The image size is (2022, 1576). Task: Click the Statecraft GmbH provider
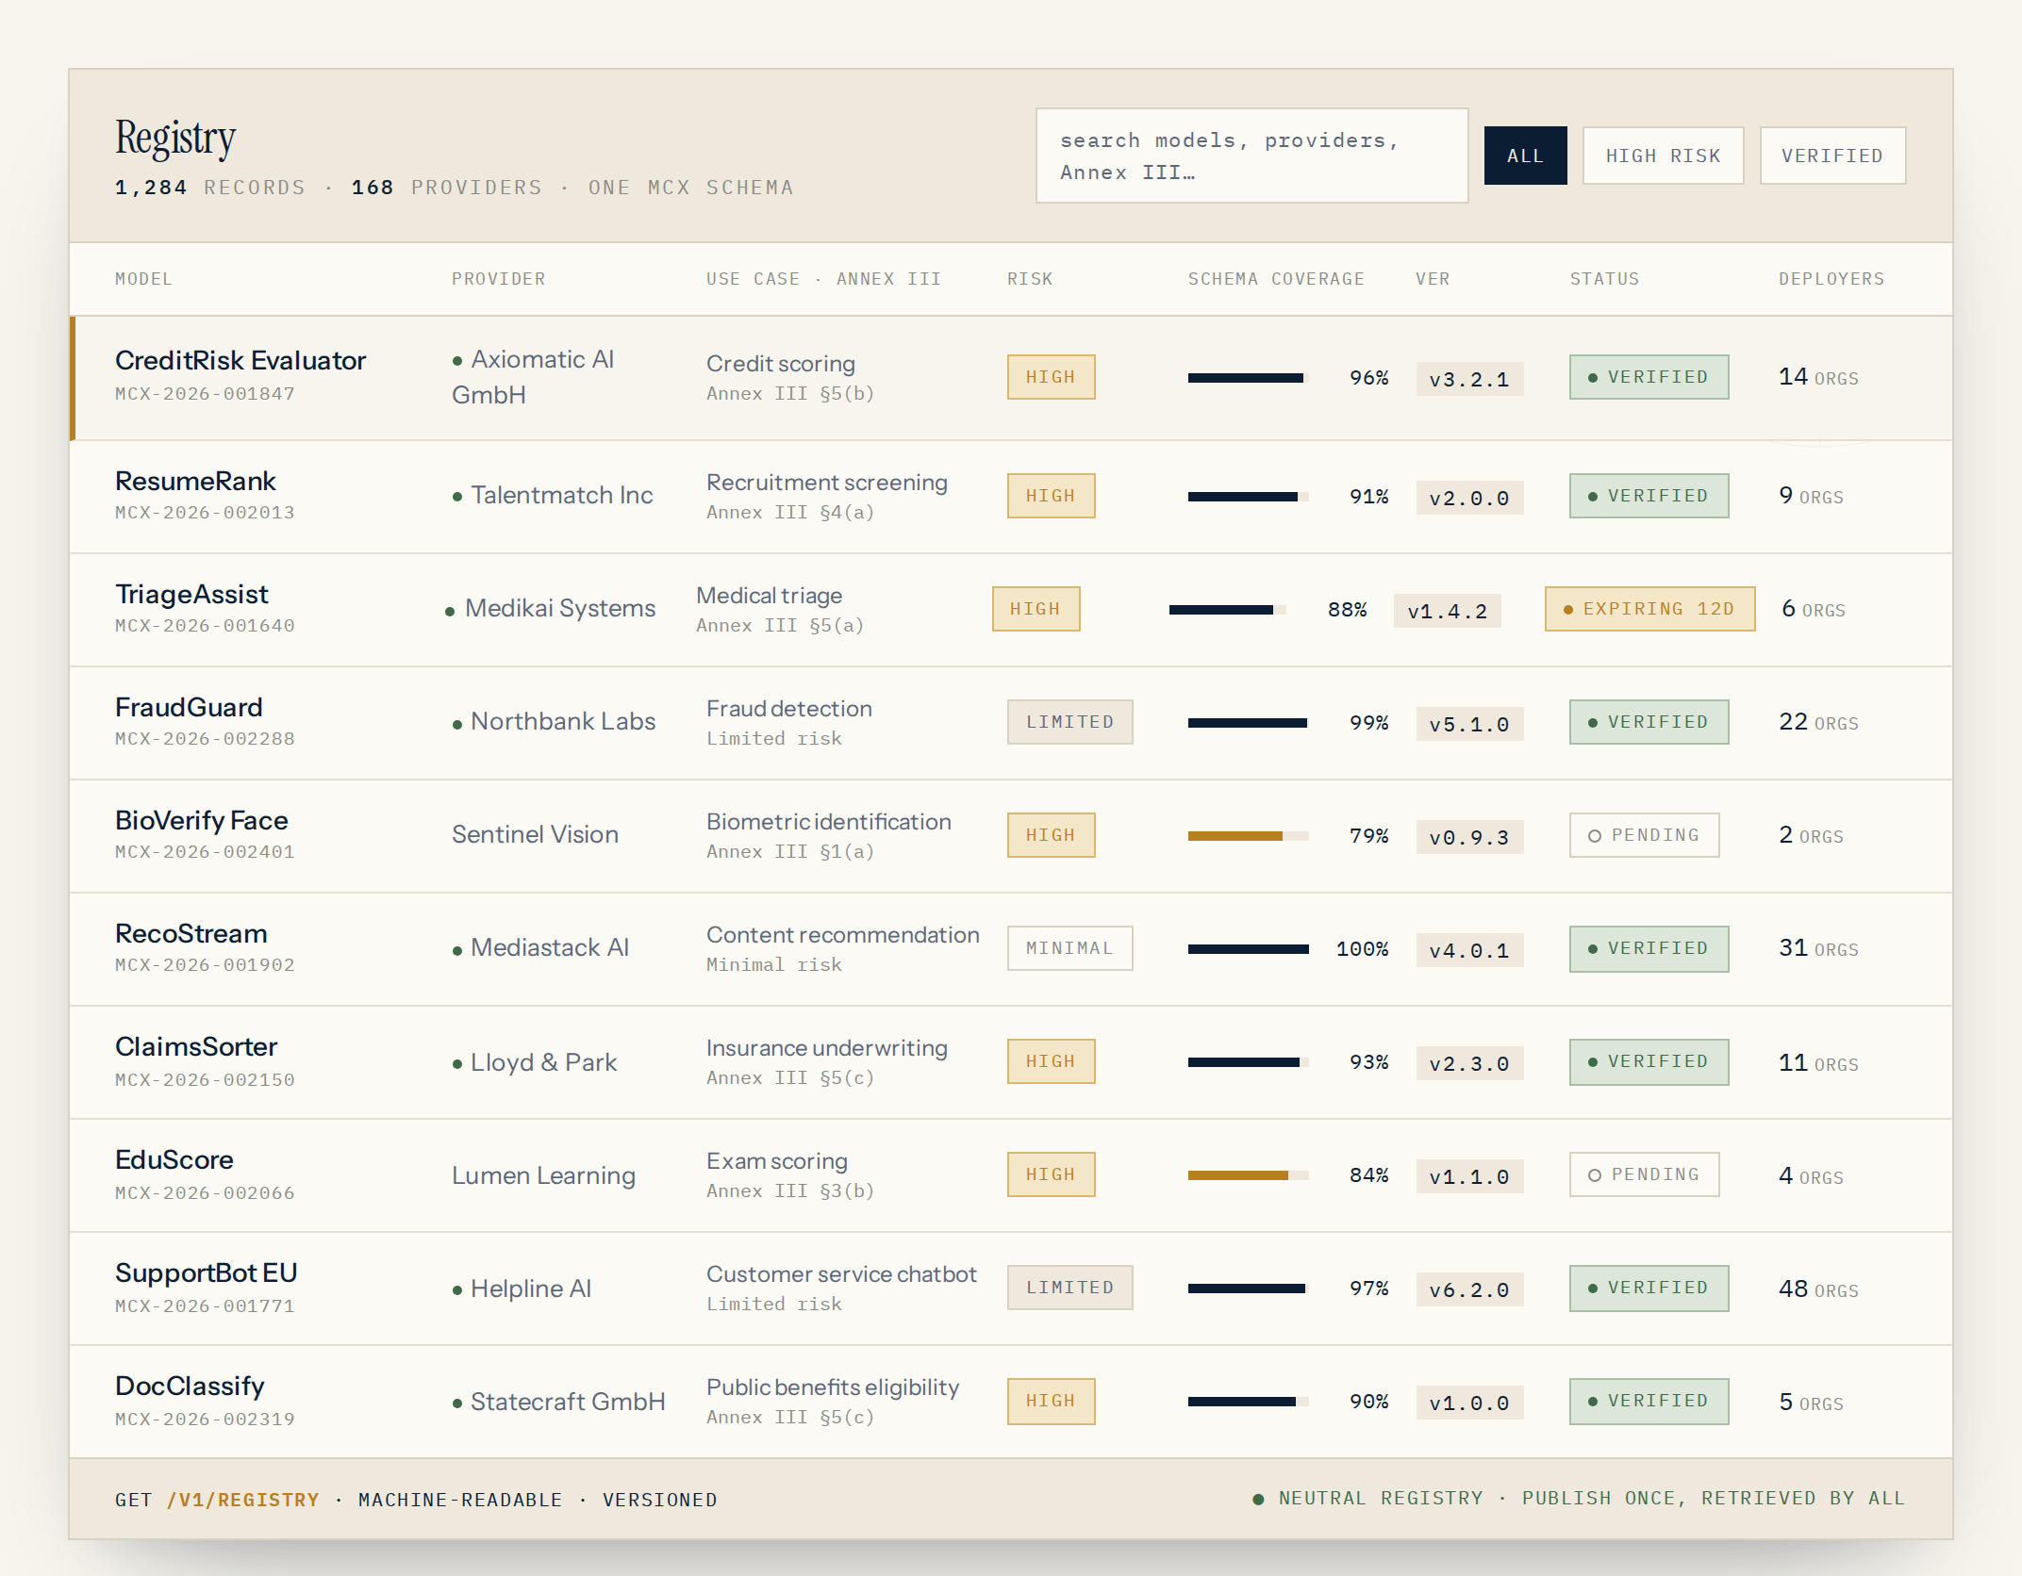558,1402
